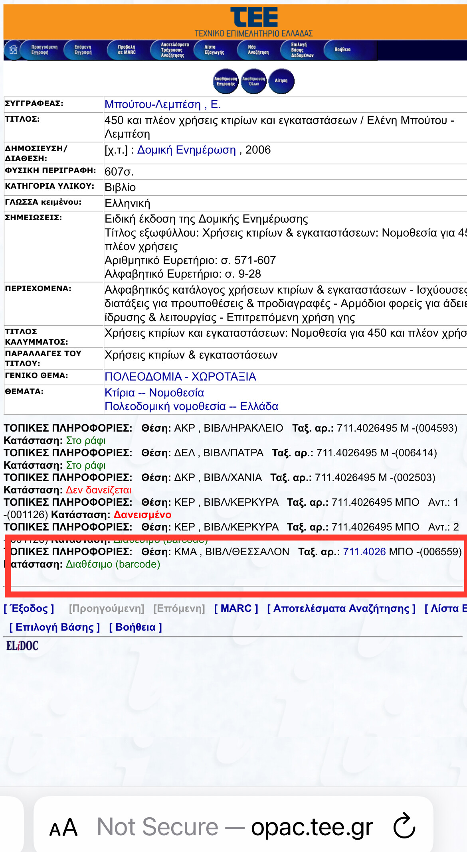Select the title text beginning '450 και πλέον χρήσεις'
Image resolution: width=467 pixels, height=852 pixels.
coord(279,127)
